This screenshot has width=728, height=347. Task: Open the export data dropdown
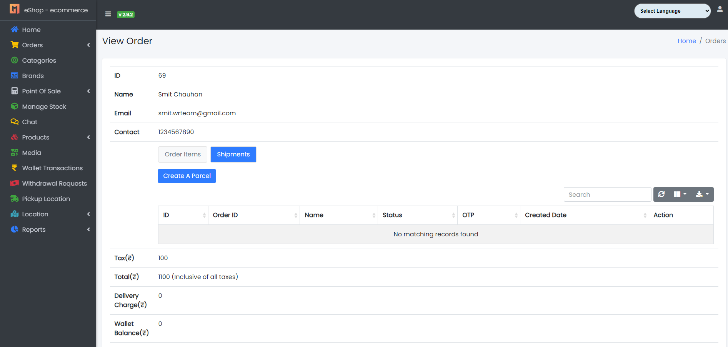tap(702, 194)
